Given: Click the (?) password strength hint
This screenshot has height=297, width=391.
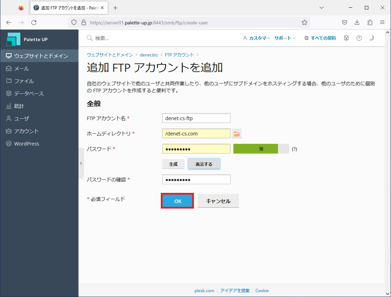Looking at the screenshot, I should click(x=294, y=149).
